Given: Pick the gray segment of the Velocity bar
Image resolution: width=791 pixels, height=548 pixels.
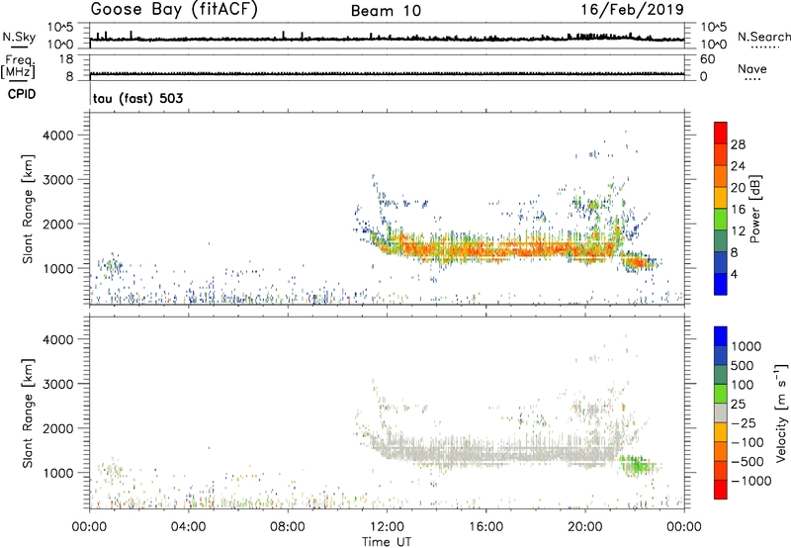Looking at the screenshot, I should pyautogui.click(x=721, y=412).
